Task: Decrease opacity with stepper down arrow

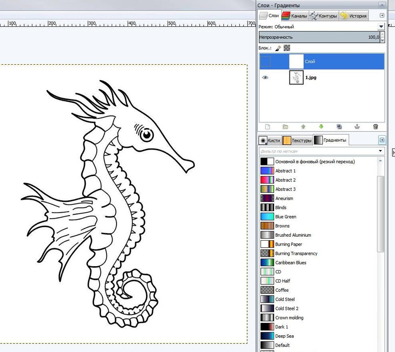Action: [382, 40]
